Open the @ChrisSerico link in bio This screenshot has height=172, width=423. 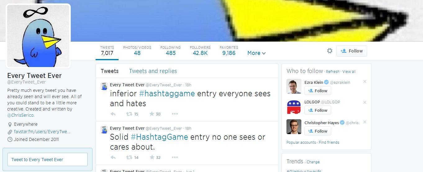[20, 115]
